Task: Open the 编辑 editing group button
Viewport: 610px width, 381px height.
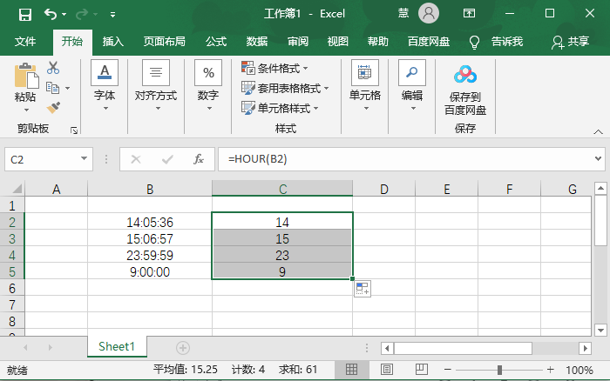Action: [x=412, y=86]
